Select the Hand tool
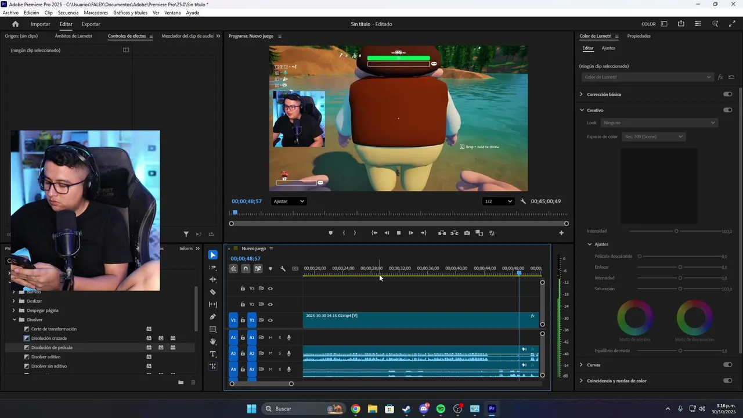The width and height of the screenshot is (743, 418). point(213,341)
